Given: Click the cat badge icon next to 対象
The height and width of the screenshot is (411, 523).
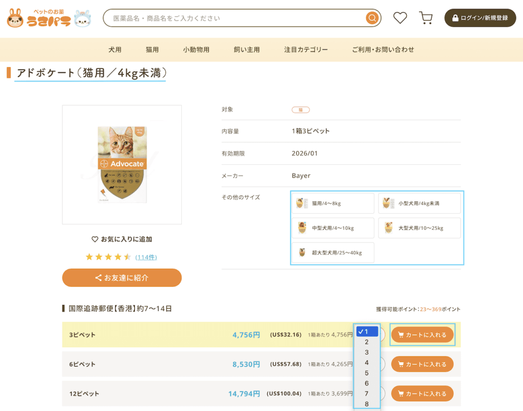Looking at the screenshot, I should pos(300,109).
